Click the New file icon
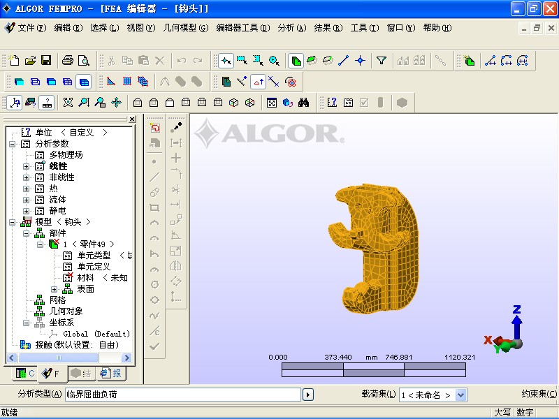This screenshot has height=419, width=559. click(x=14, y=60)
